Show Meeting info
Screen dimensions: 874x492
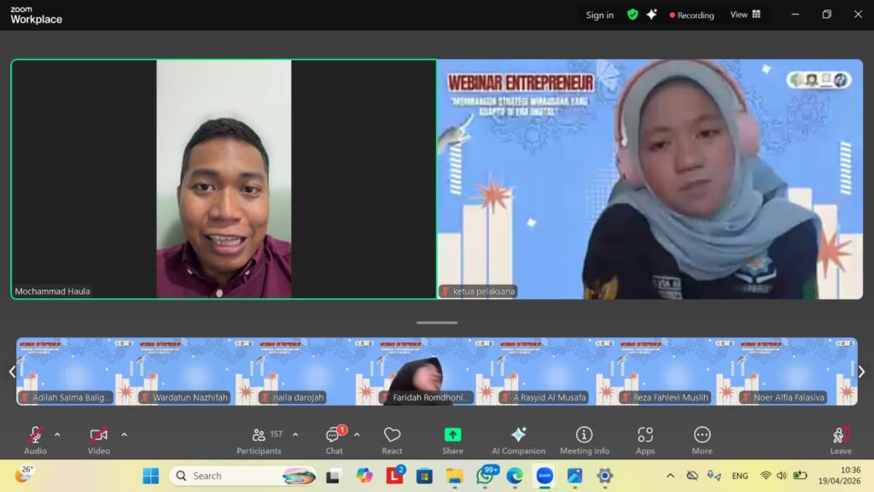584,436
